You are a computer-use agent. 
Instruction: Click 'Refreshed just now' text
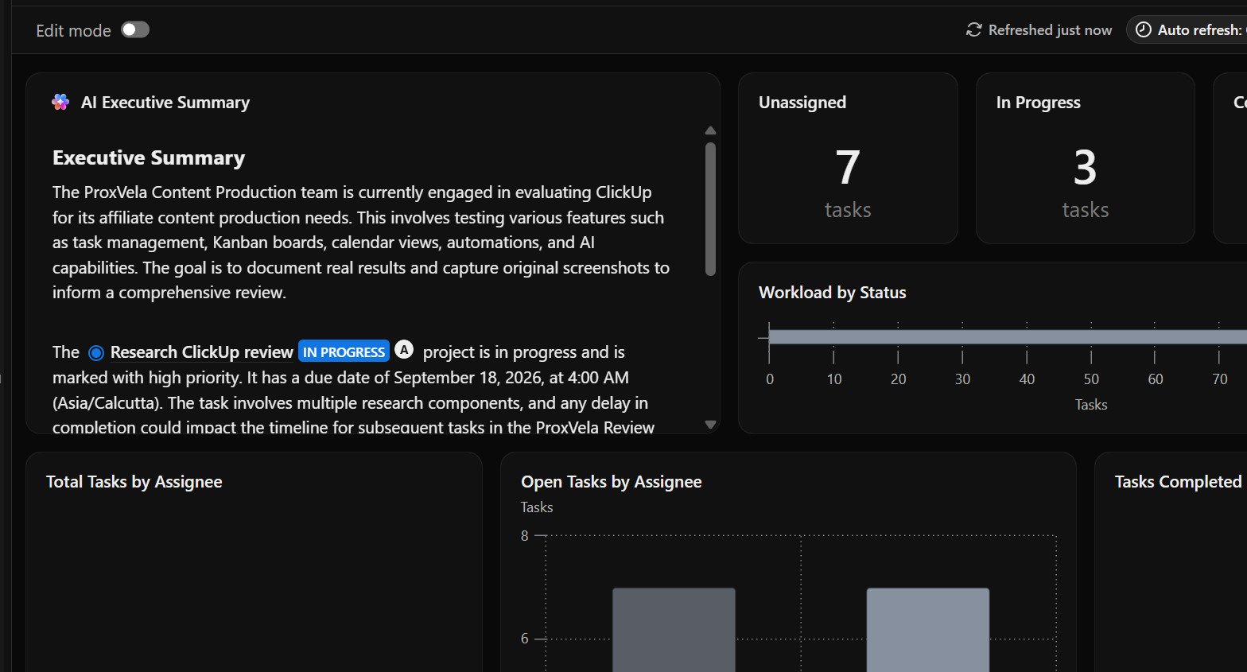pos(1050,30)
